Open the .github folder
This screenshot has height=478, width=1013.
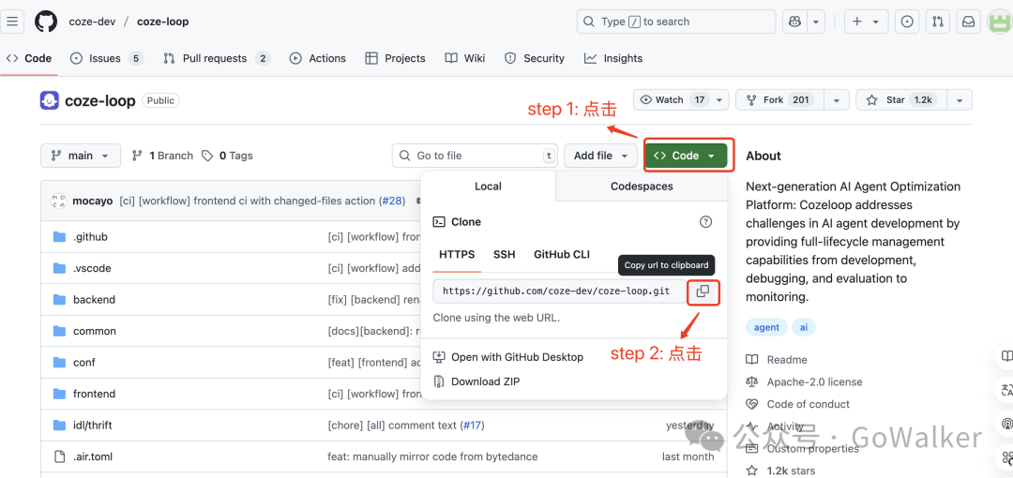coord(90,237)
